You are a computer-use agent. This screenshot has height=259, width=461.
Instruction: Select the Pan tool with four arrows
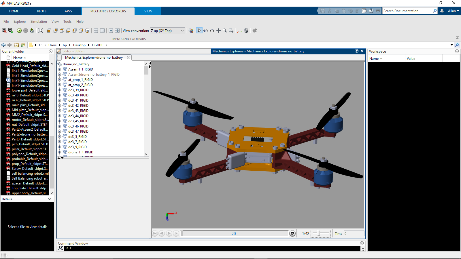coord(218,31)
